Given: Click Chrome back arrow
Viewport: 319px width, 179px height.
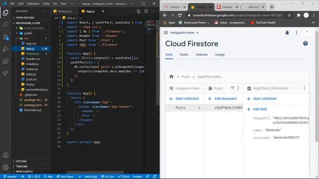Looking at the screenshot, I should click(165, 15).
